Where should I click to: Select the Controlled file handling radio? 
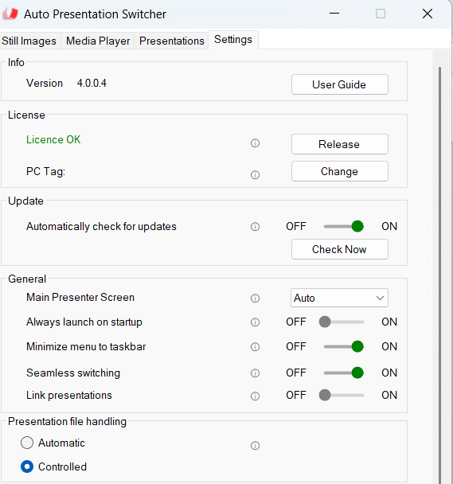(x=27, y=466)
